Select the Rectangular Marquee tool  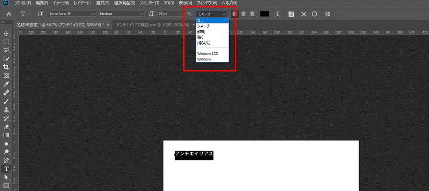click(6, 42)
